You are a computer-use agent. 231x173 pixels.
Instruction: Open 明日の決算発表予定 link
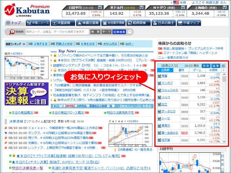pyautogui.click(x=120, y=113)
